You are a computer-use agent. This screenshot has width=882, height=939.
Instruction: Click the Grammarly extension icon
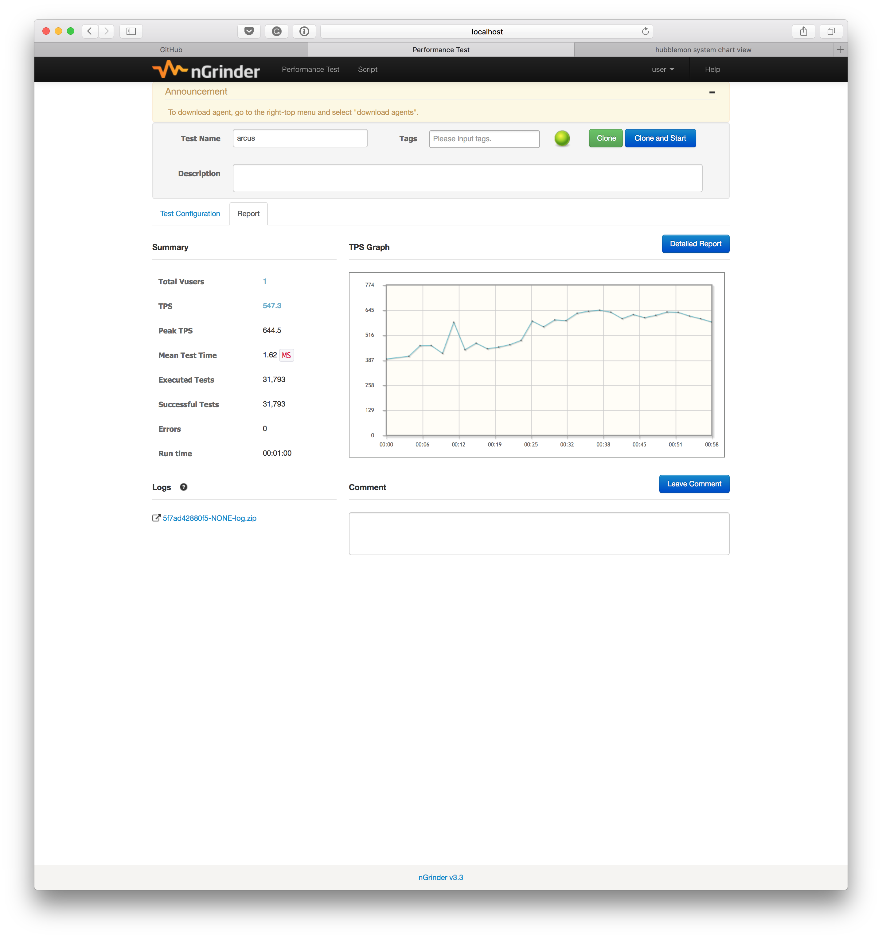pos(277,31)
